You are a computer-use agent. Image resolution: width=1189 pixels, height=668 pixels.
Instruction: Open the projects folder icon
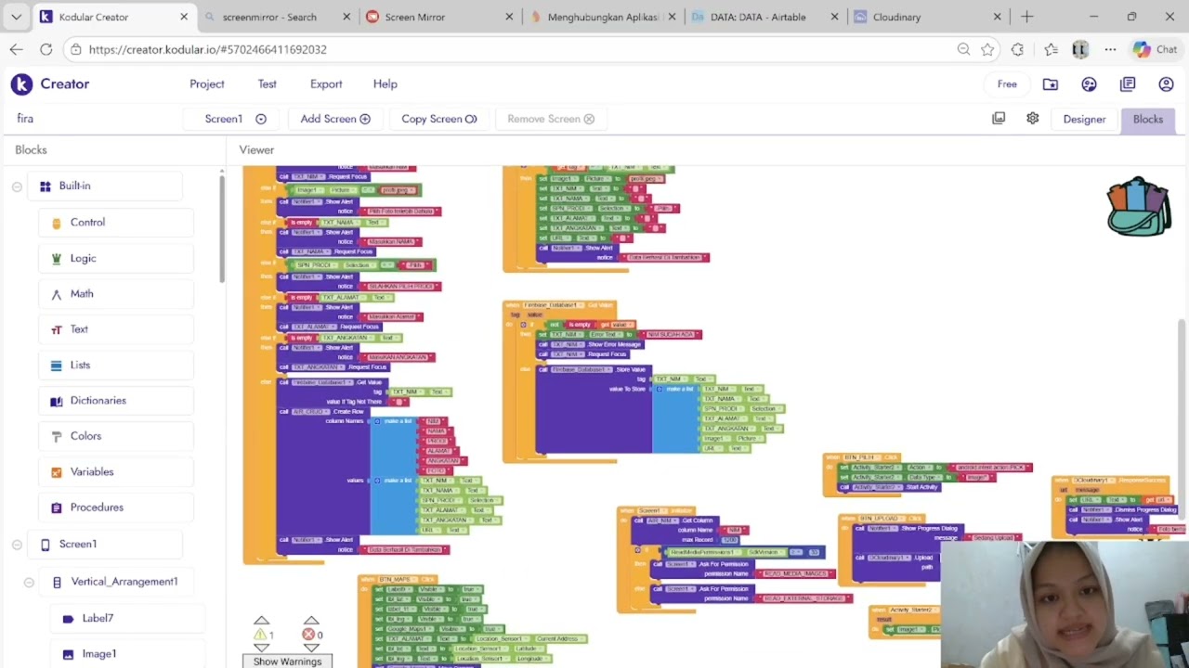[1051, 84]
